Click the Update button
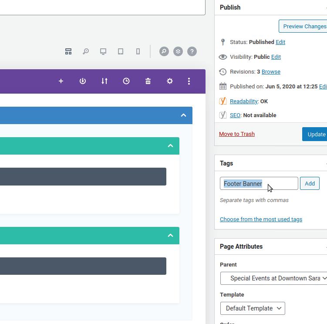This screenshot has height=324, width=327. [315, 134]
